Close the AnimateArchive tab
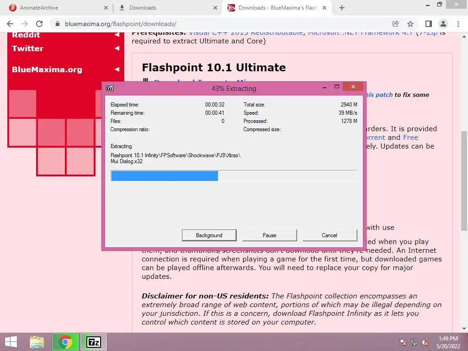Viewport: 468px width, 351px height. pos(106,8)
